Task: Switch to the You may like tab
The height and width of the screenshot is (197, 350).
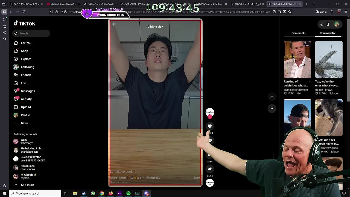Action: [328, 33]
